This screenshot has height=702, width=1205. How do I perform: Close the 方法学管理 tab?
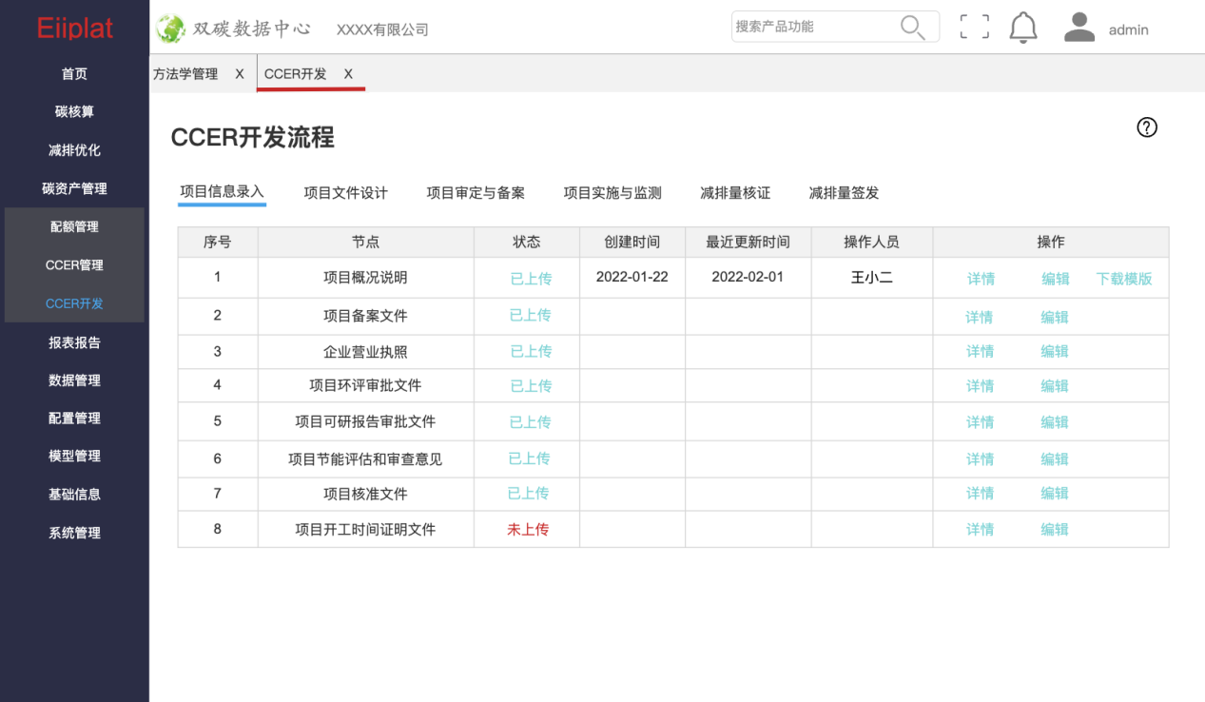click(x=240, y=74)
